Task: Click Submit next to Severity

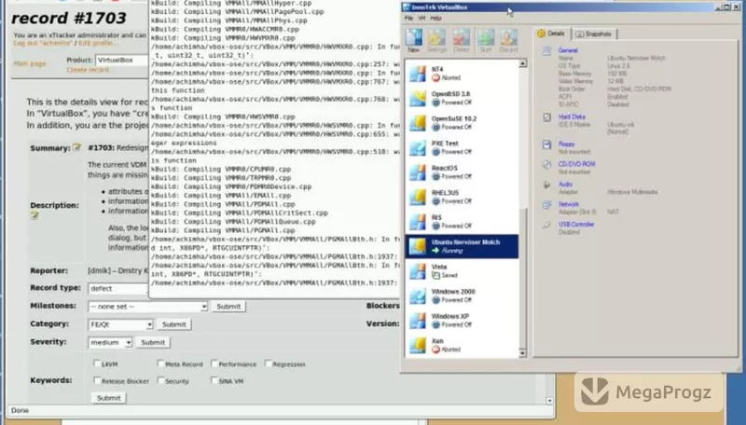Action: [x=153, y=342]
